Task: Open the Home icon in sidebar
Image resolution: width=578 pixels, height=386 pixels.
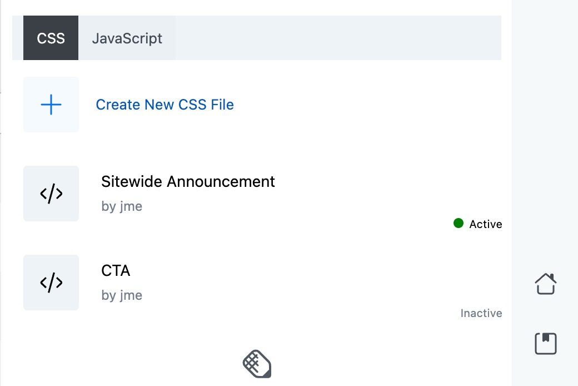Action: 545,284
